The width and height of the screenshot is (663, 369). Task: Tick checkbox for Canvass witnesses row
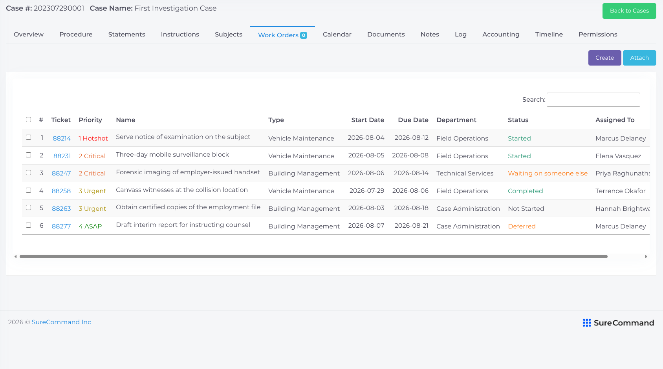click(x=28, y=190)
